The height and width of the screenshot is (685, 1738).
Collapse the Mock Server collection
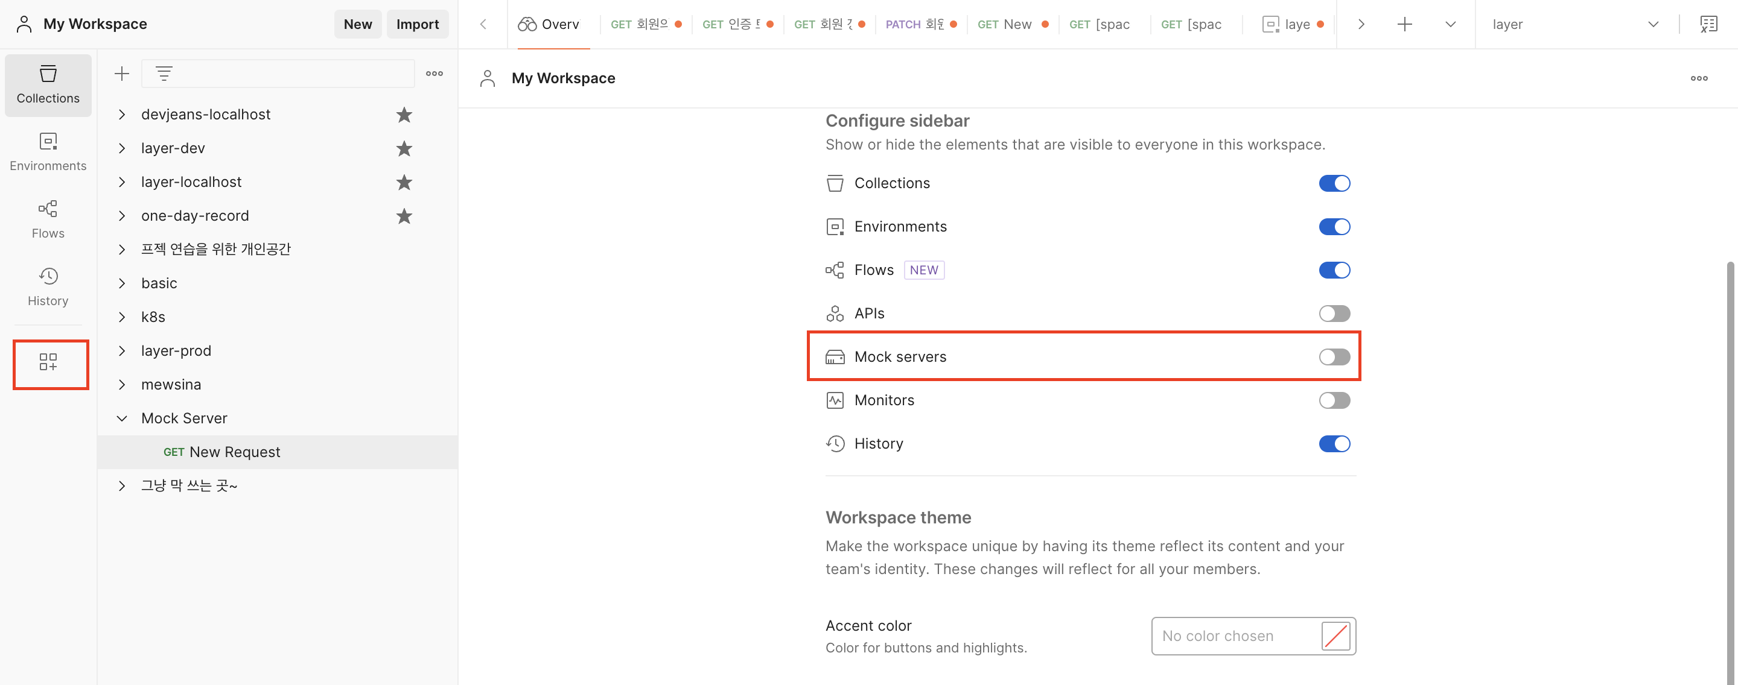(x=121, y=418)
